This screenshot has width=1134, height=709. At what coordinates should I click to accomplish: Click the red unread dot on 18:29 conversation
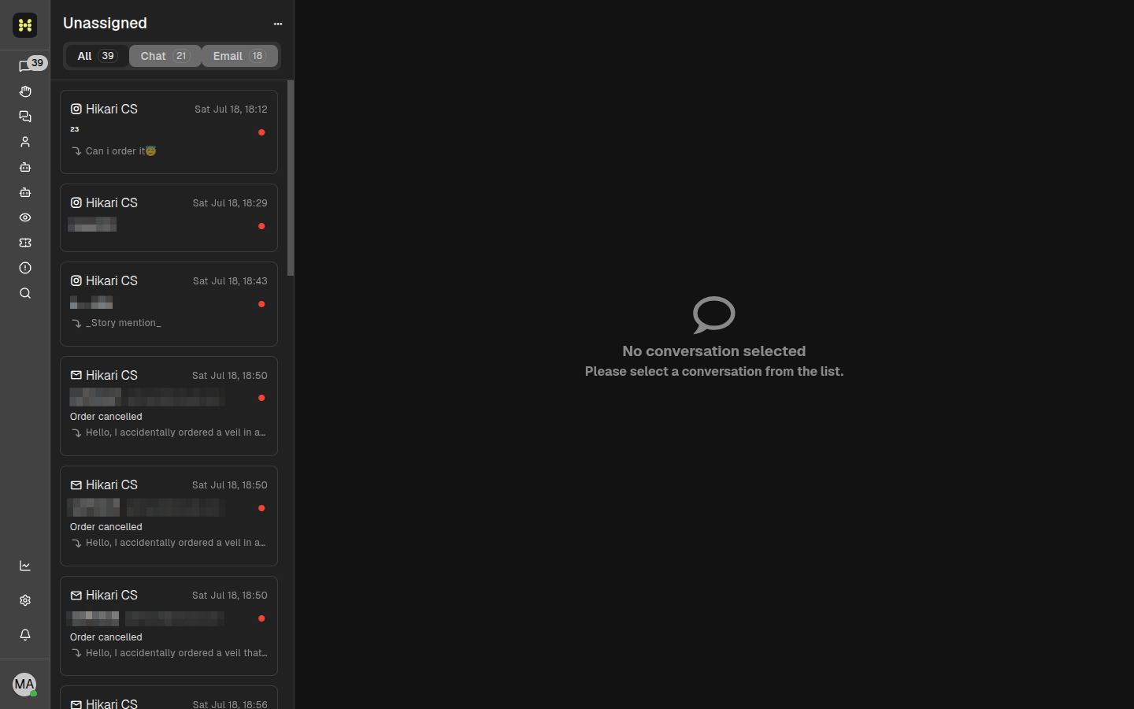click(261, 226)
